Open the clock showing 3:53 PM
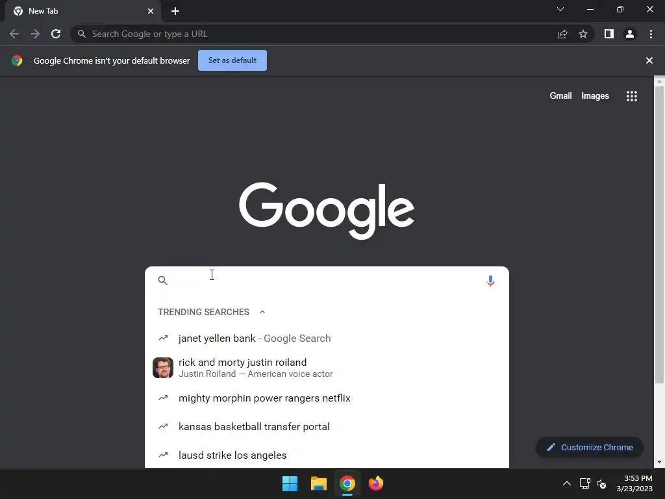Screen dimensions: 665x499 634,483
